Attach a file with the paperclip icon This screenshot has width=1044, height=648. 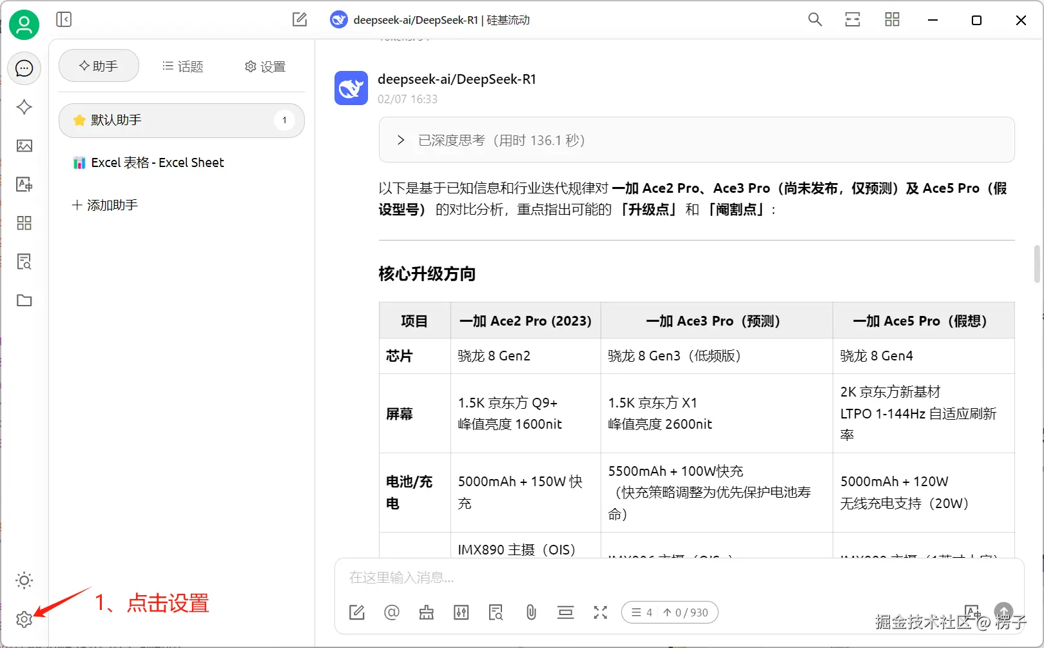point(531,613)
